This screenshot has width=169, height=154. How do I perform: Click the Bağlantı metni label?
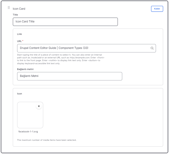(x=25, y=69)
